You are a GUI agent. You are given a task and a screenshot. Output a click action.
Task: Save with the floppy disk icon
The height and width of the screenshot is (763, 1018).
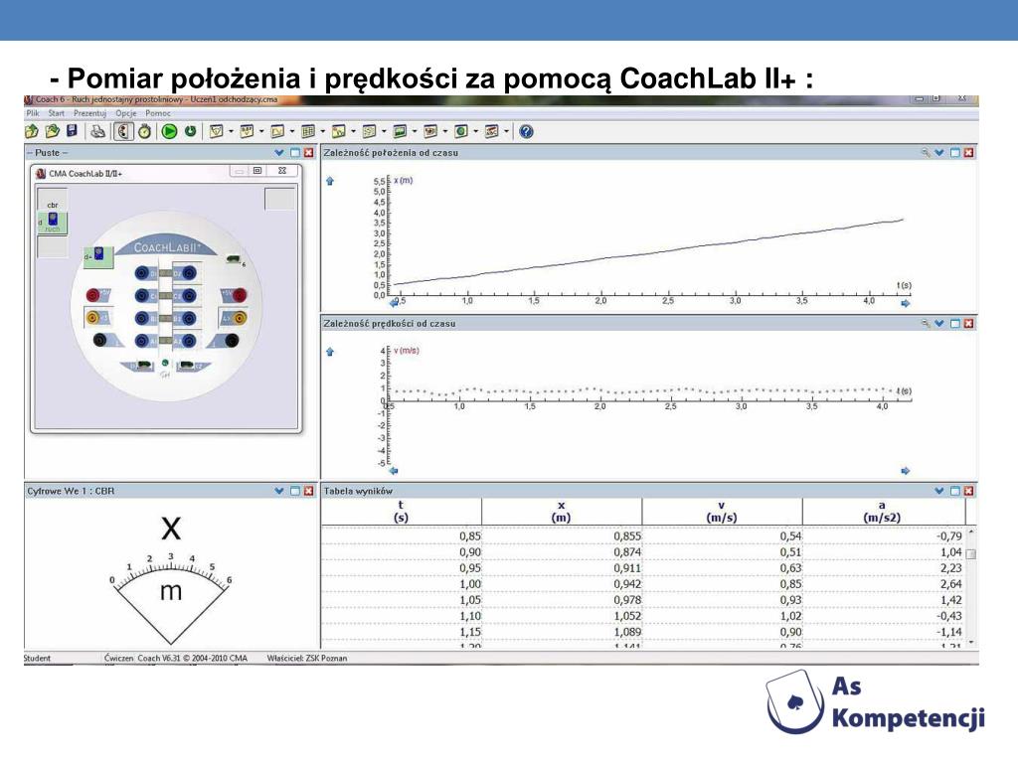72,132
